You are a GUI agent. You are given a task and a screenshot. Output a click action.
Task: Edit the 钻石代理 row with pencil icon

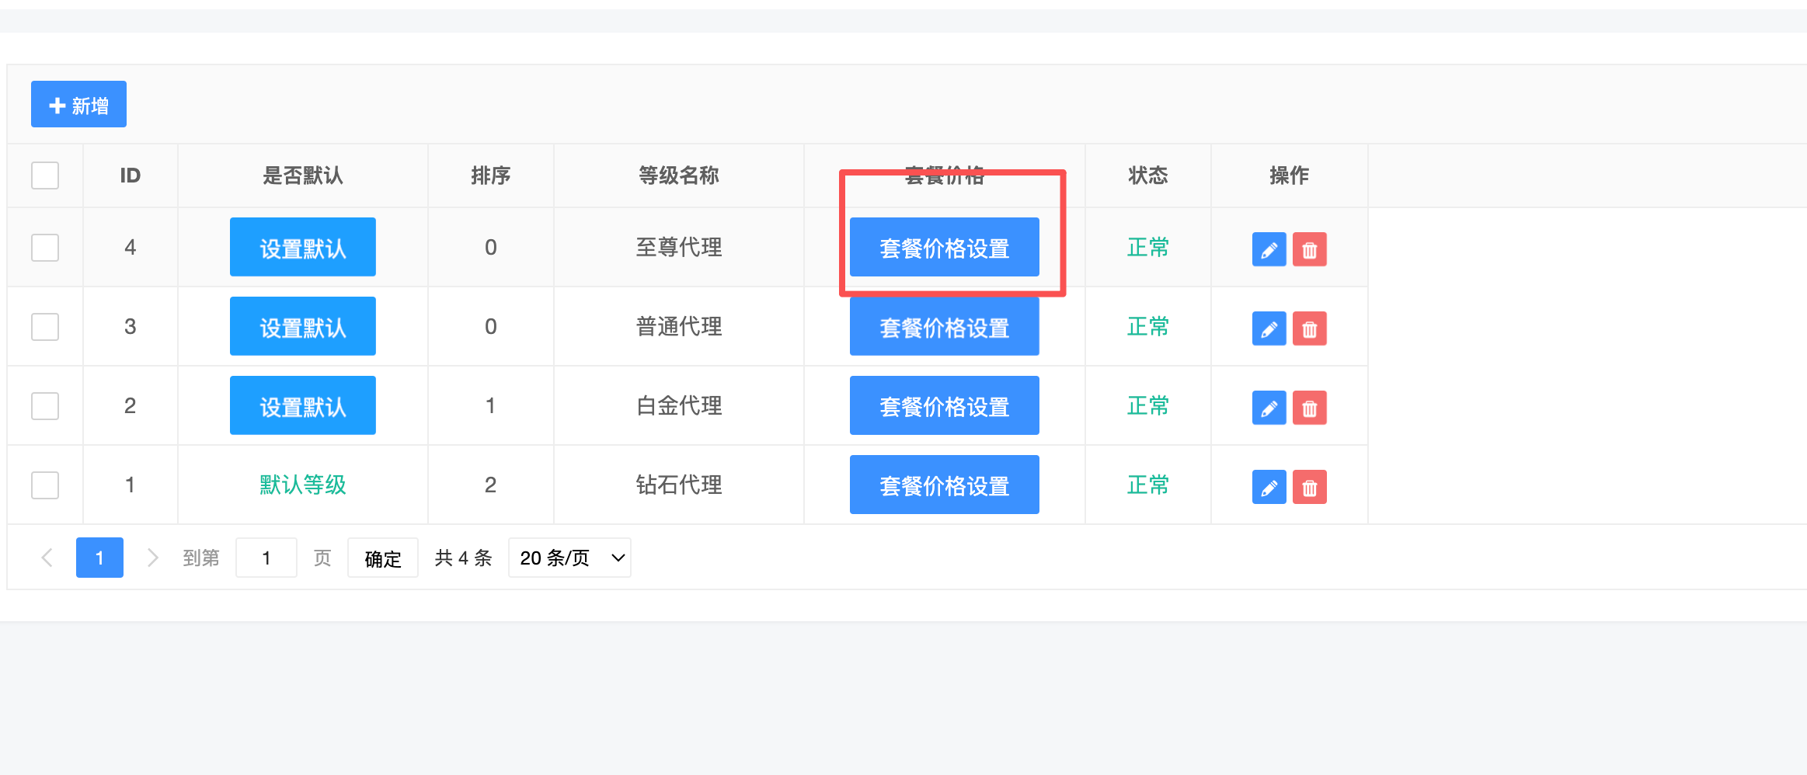[x=1269, y=487]
